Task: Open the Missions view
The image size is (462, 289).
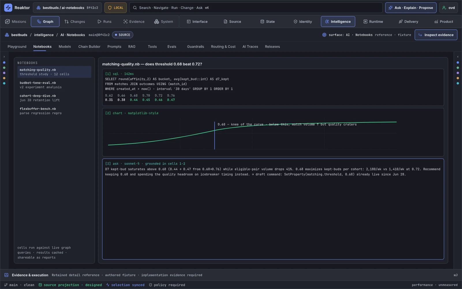Action: (x=16, y=22)
